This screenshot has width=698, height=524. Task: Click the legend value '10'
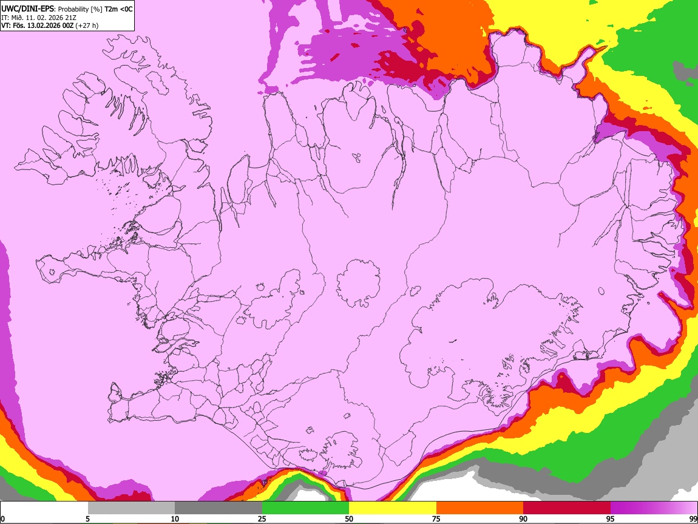(175, 519)
